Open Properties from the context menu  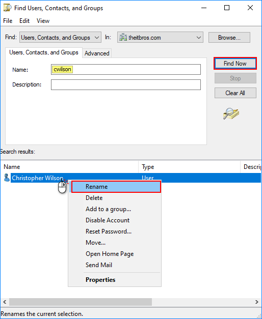tap(115, 280)
